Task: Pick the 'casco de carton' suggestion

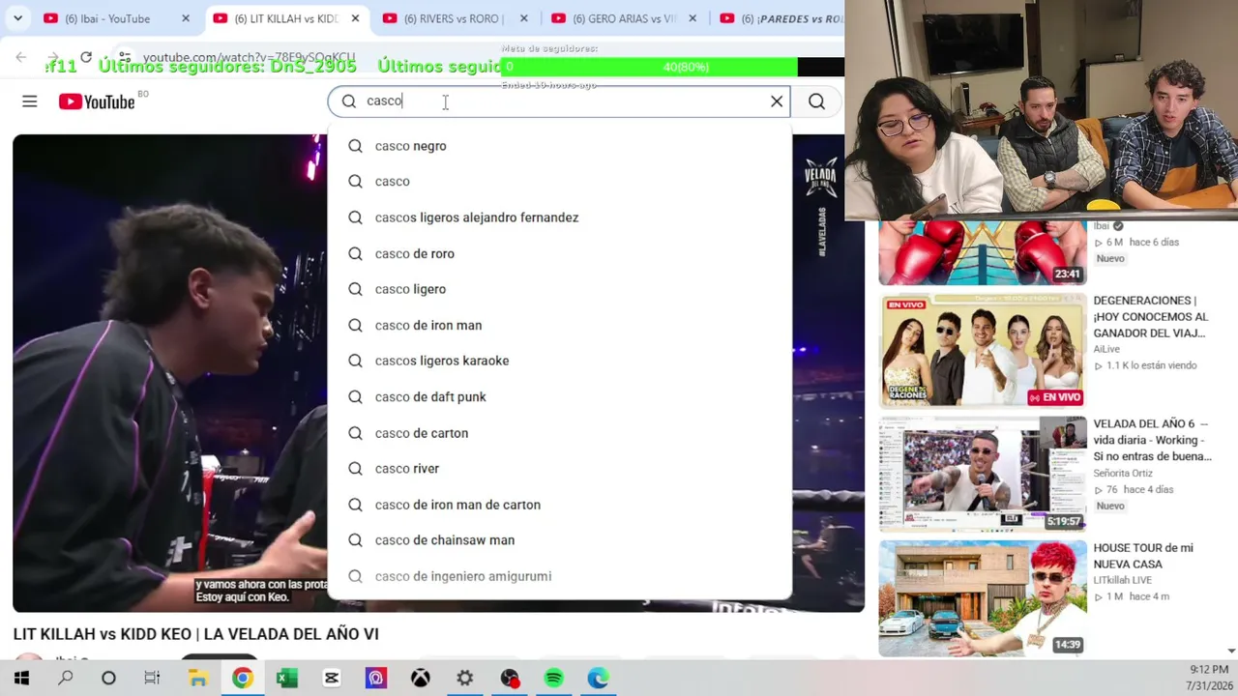Action: coord(559,433)
